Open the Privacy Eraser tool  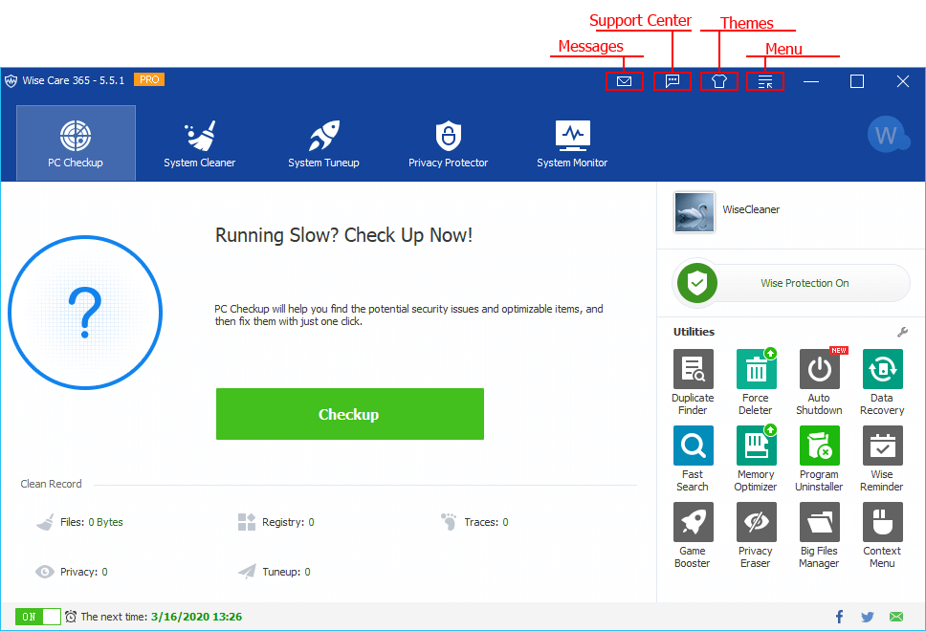click(x=755, y=523)
